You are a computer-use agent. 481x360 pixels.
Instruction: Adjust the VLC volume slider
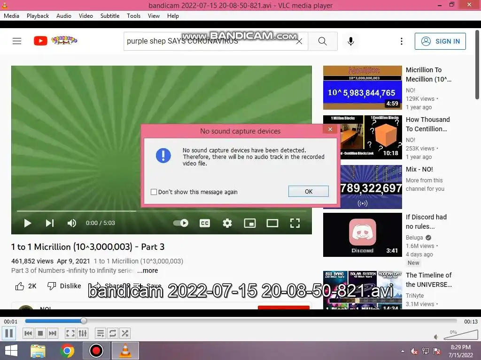(460, 335)
